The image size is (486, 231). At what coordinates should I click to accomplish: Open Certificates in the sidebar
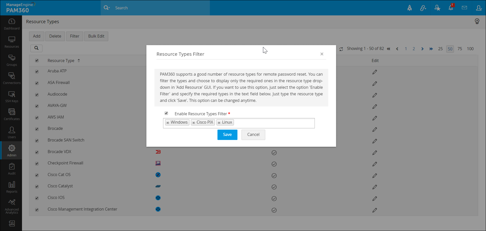12,115
